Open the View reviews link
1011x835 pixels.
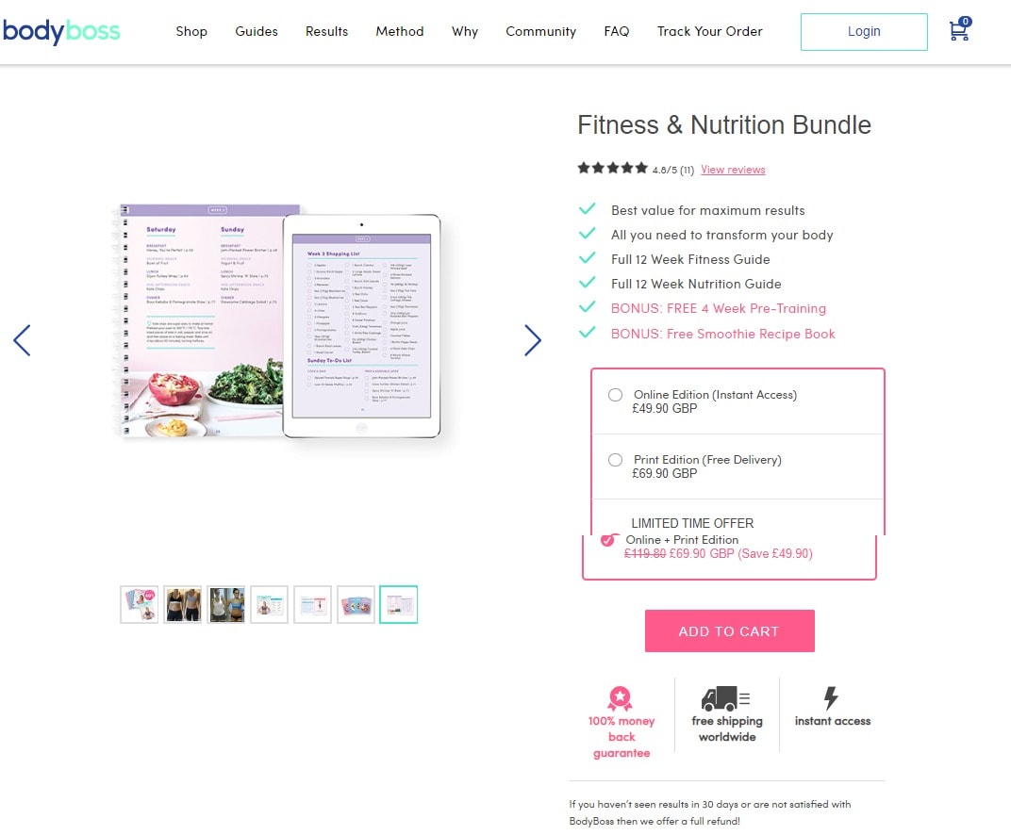point(733,170)
